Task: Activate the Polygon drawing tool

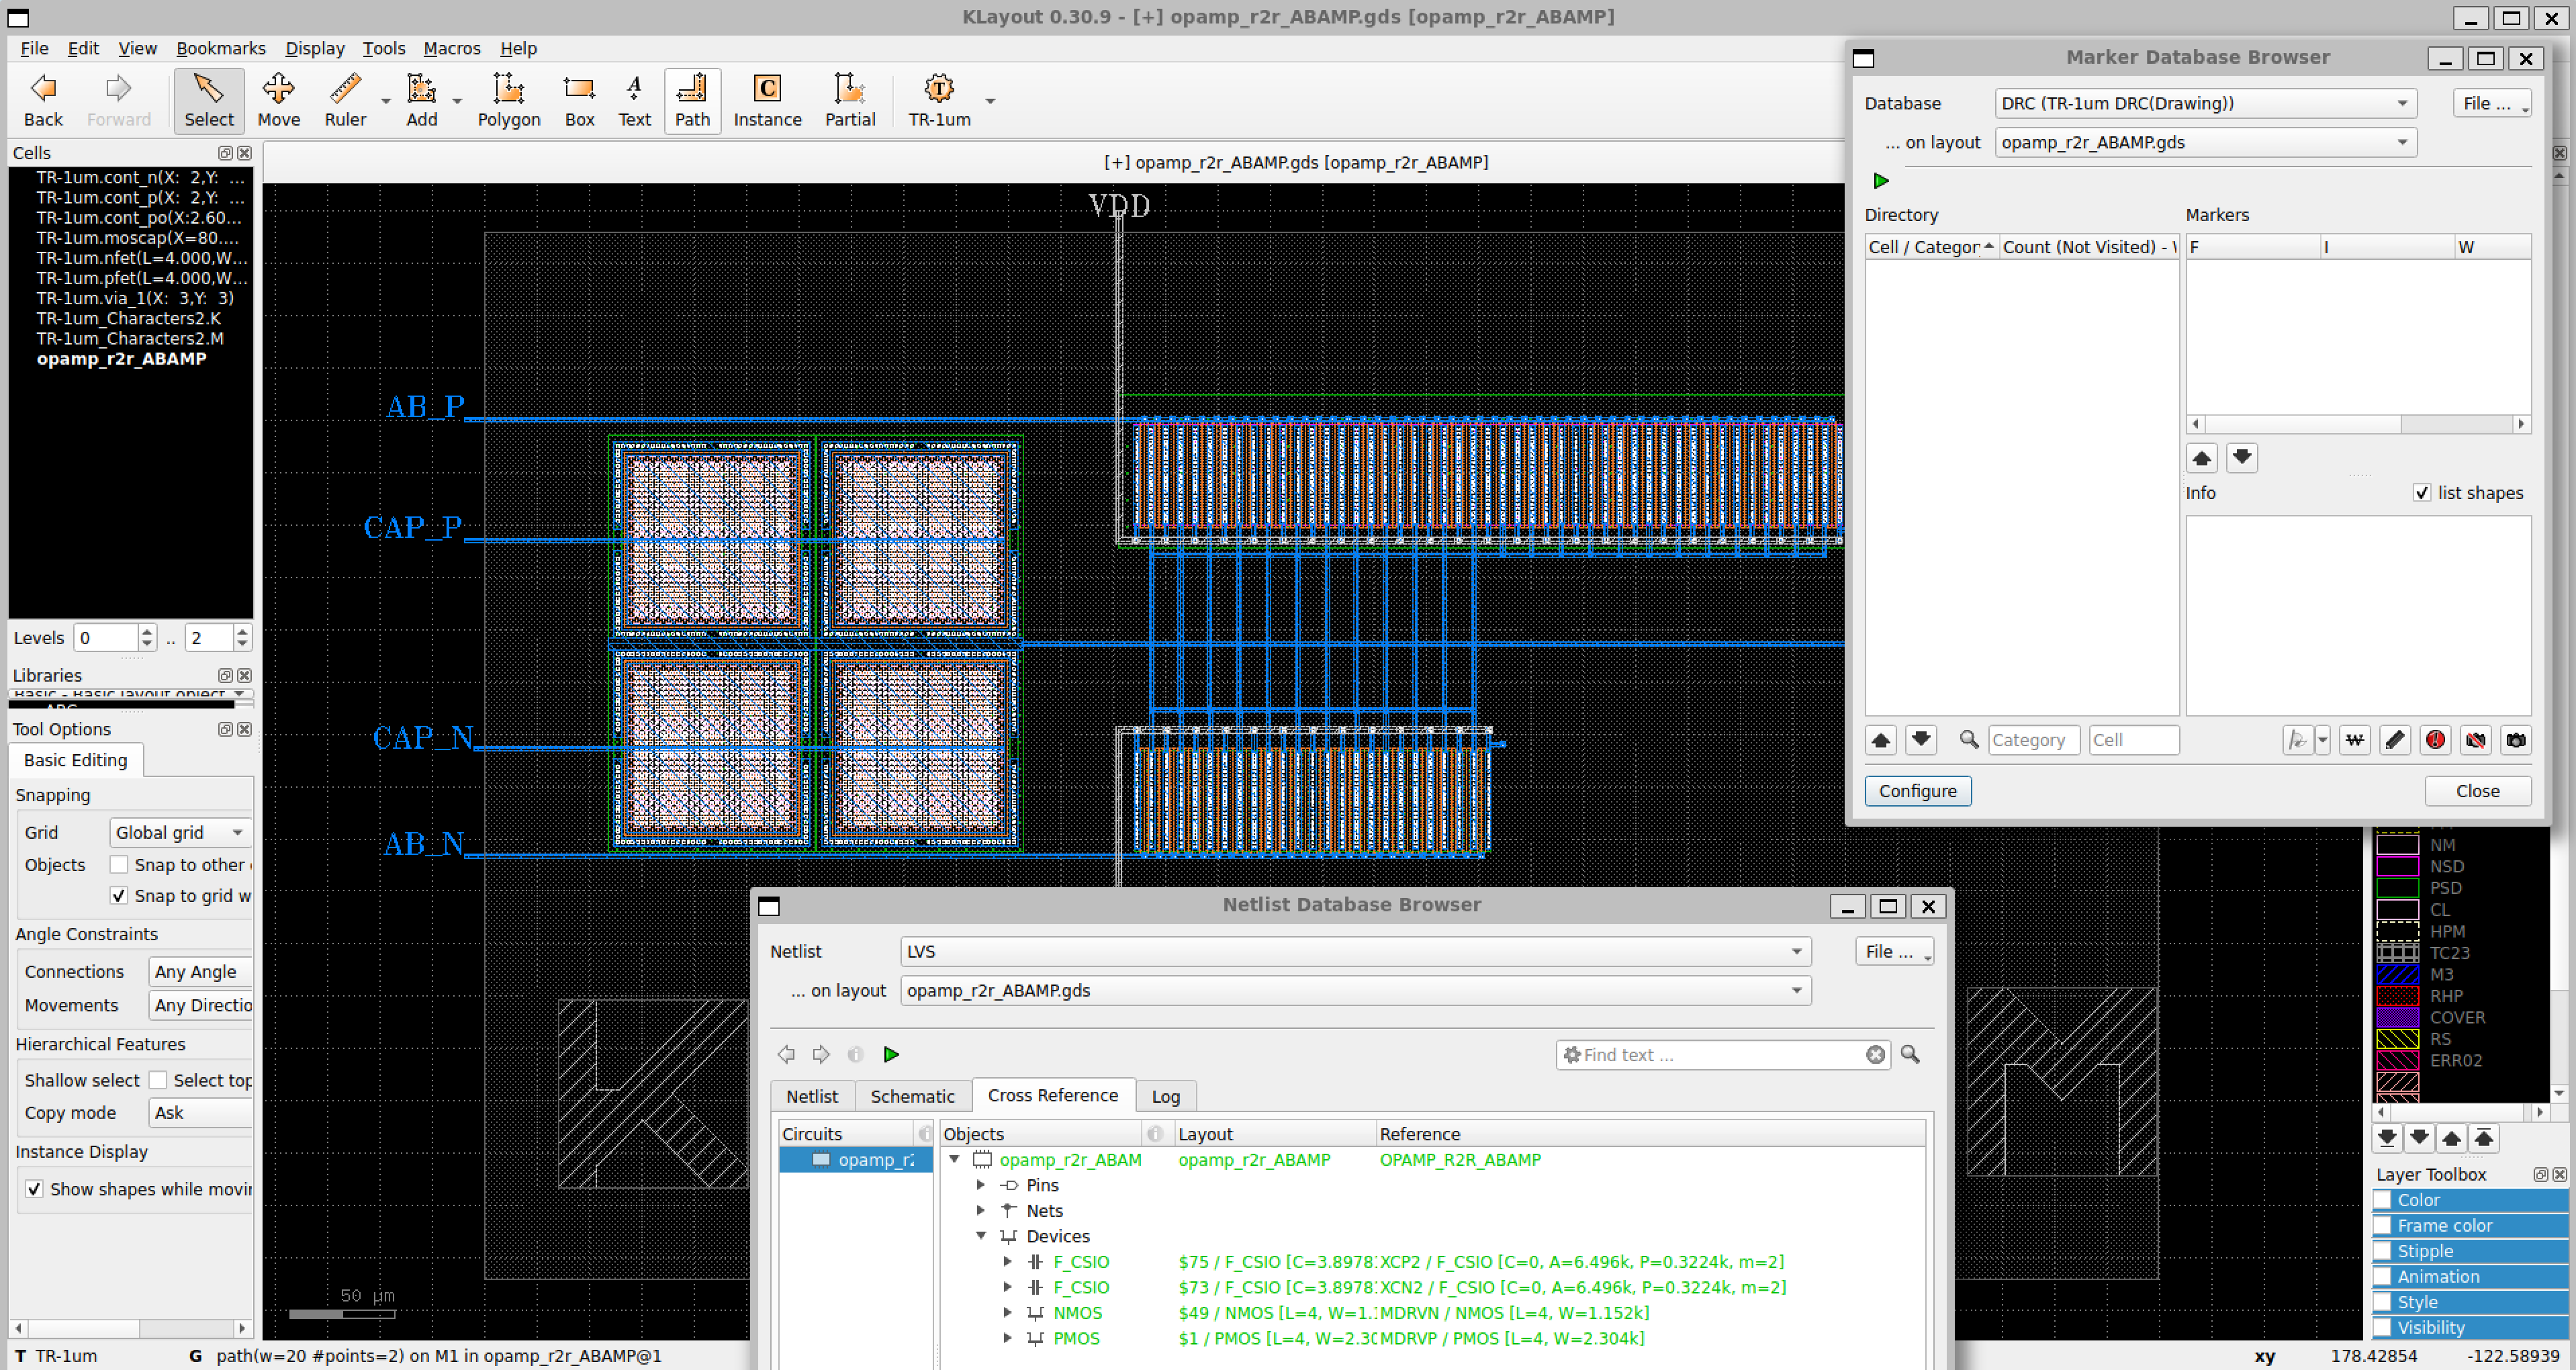Action: (x=508, y=101)
